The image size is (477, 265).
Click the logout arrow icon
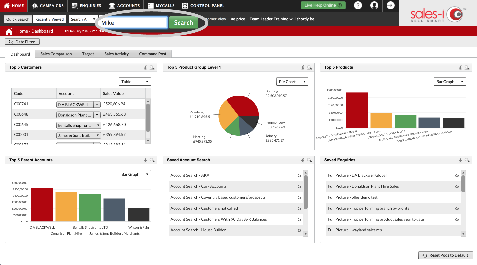pos(391,5)
